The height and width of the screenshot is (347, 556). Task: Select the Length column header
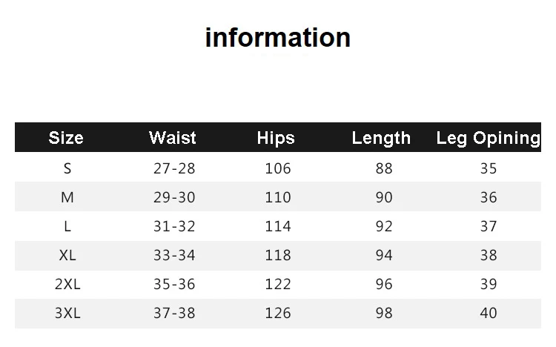tap(381, 138)
